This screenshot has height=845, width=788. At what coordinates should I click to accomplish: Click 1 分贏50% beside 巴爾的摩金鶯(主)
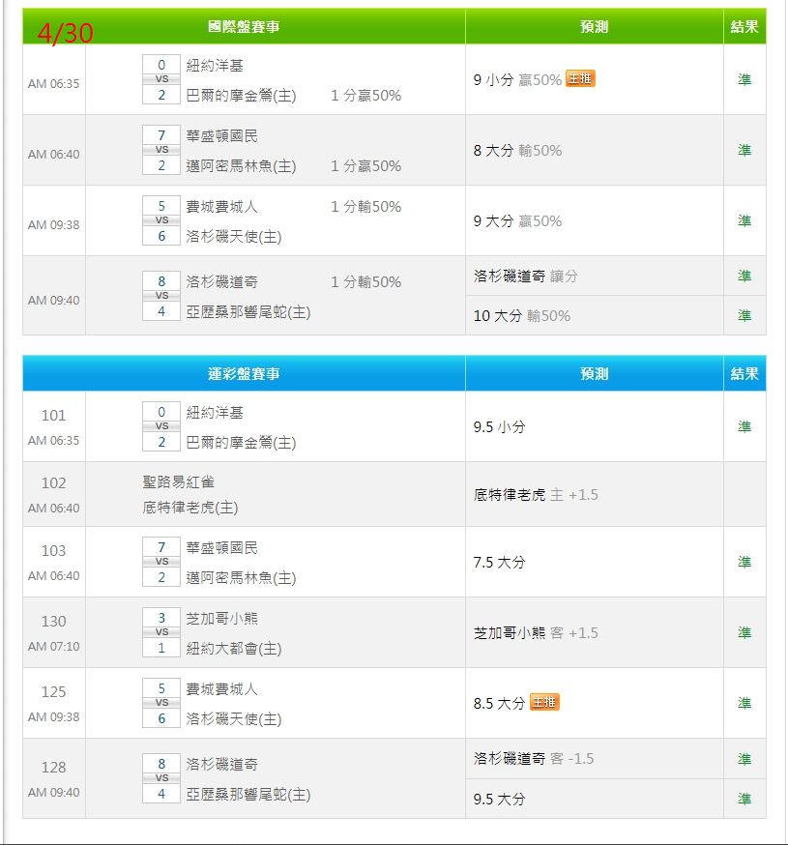366,96
